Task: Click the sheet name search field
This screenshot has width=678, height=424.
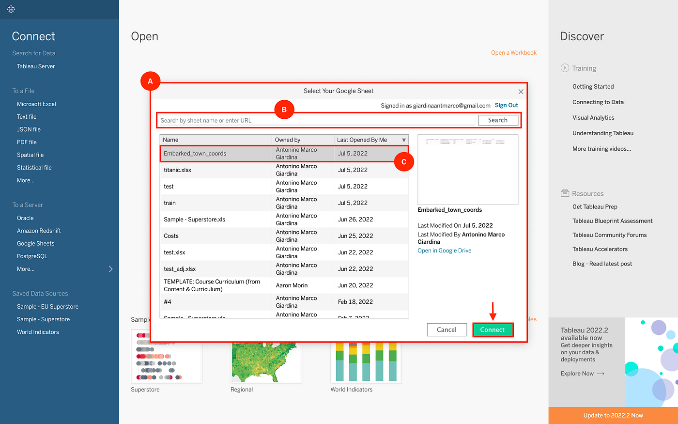Action: tap(315, 120)
